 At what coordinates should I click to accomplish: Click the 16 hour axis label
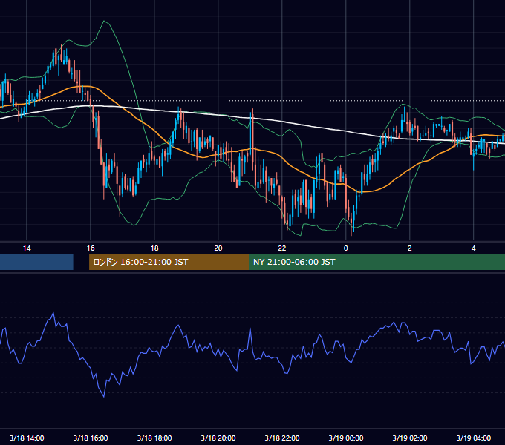coord(91,248)
